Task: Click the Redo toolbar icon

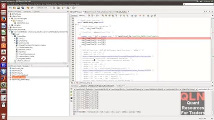Action: click(x=32, y=8)
